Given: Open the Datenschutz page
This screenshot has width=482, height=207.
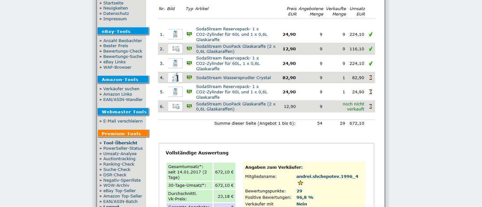Looking at the screenshot, I should (x=116, y=13).
